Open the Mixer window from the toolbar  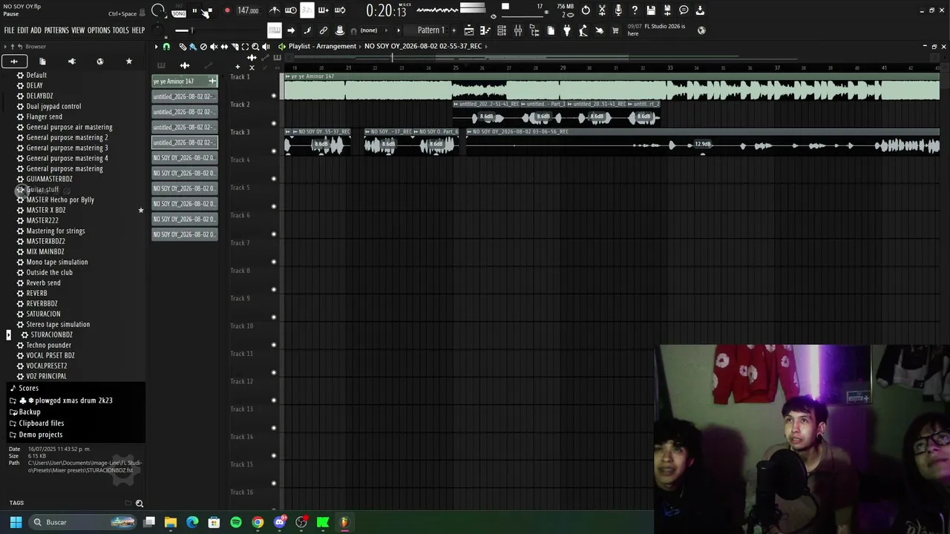tap(518, 30)
